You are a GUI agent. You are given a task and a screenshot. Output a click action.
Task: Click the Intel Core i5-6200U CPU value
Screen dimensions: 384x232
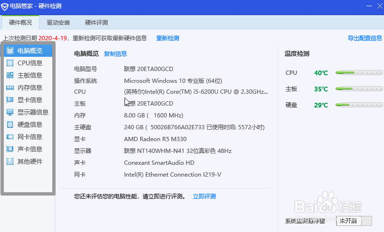coord(196,92)
